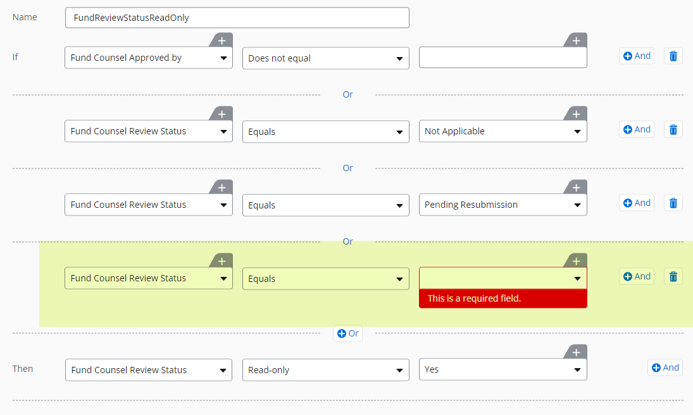Open Not Applicable value dropdown

pyautogui.click(x=503, y=131)
